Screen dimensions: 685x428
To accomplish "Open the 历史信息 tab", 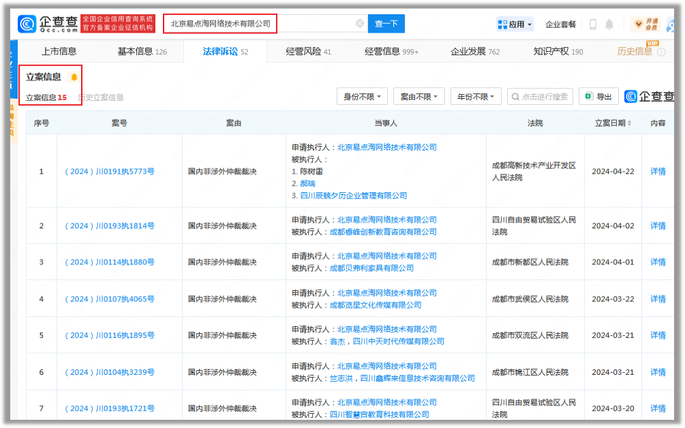I will [635, 52].
